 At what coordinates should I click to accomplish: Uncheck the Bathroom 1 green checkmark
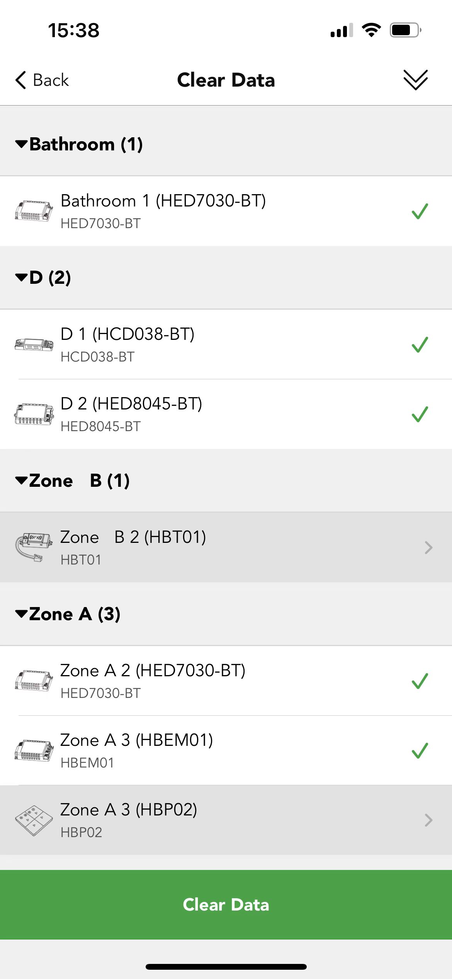coord(420,211)
